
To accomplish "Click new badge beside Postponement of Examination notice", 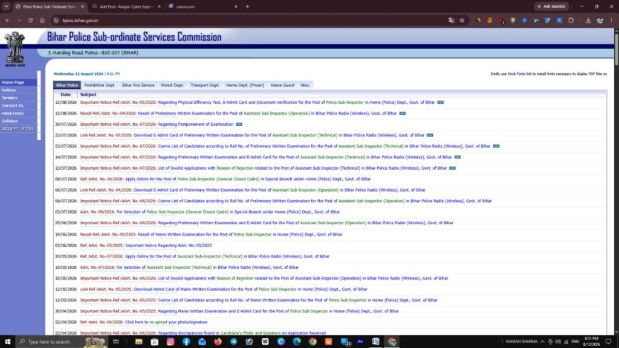I will [239, 124].
